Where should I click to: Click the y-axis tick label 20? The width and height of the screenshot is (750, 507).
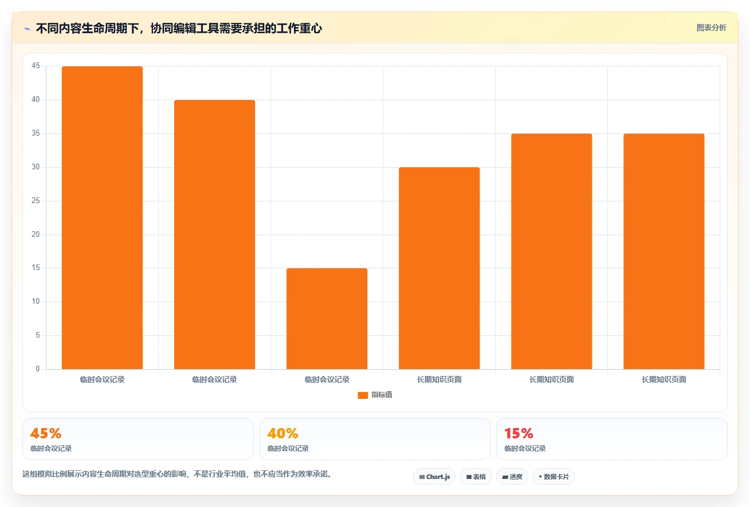pyautogui.click(x=36, y=235)
